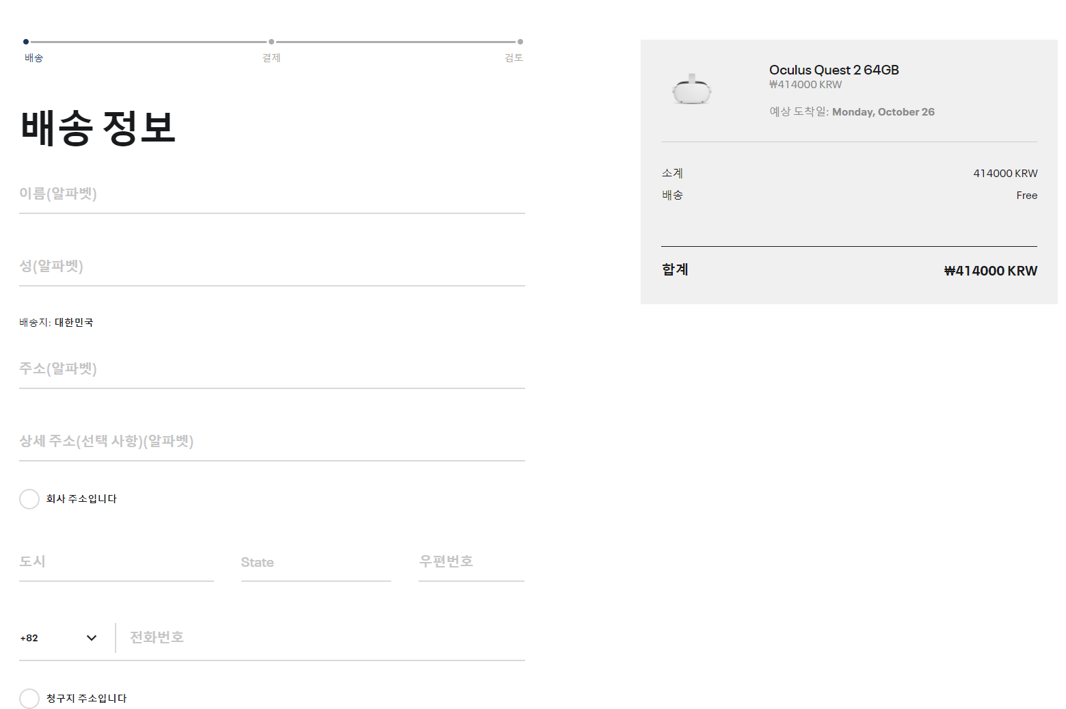Image resolution: width=1066 pixels, height=709 pixels.
Task: Click the Oculus Quest 2 64GB product title
Action: [x=834, y=70]
